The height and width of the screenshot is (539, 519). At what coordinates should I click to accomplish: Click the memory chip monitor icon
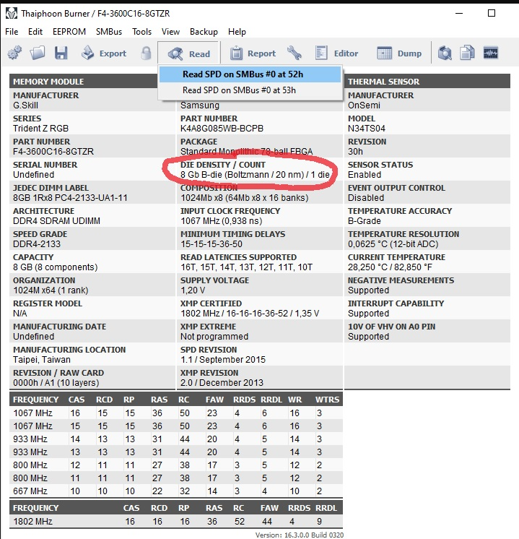(x=491, y=53)
